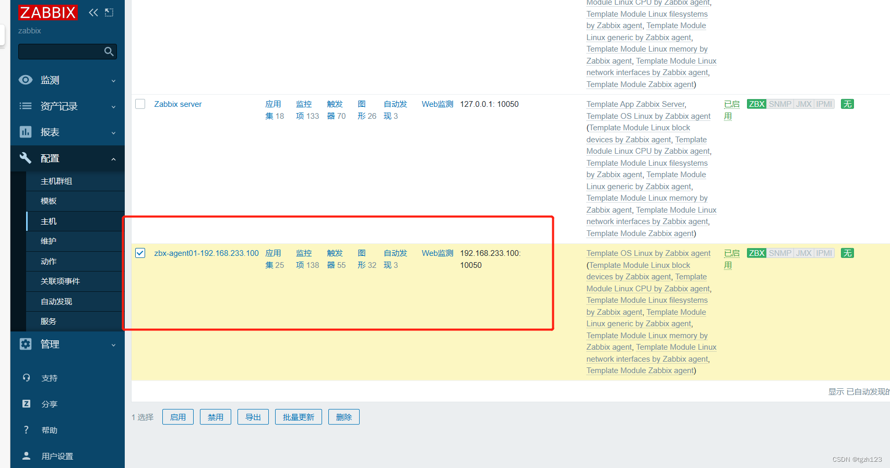Click the 删除 button
This screenshot has height=468, width=890.
click(344, 417)
